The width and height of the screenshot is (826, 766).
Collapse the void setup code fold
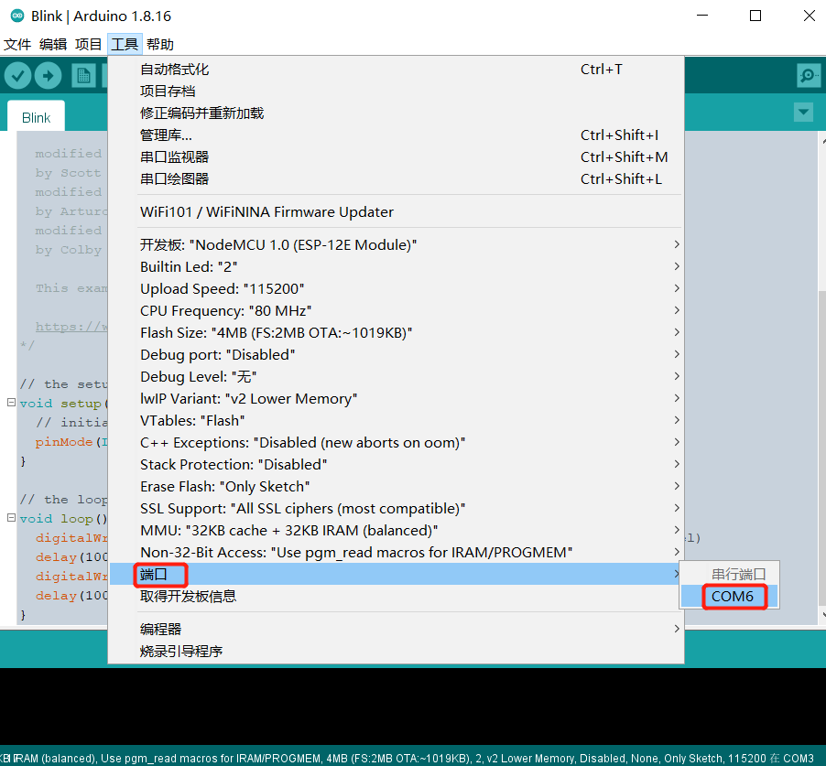pos(11,403)
